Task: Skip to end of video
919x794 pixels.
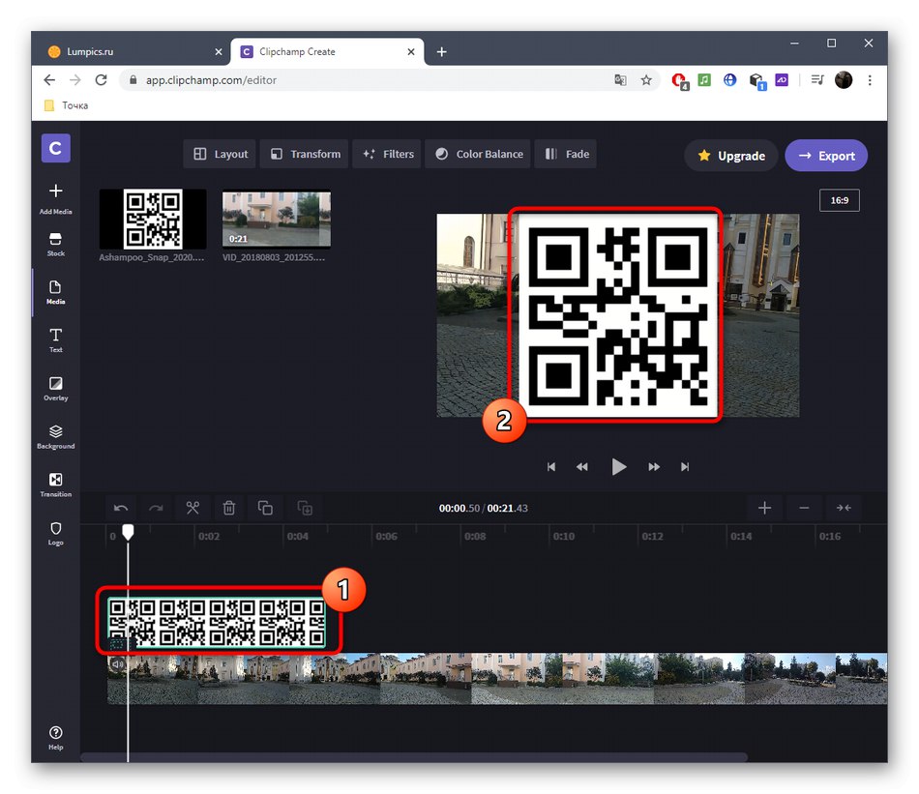Action: [x=685, y=467]
